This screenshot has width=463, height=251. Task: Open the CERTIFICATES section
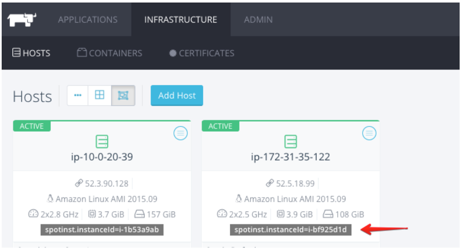(x=201, y=53)
